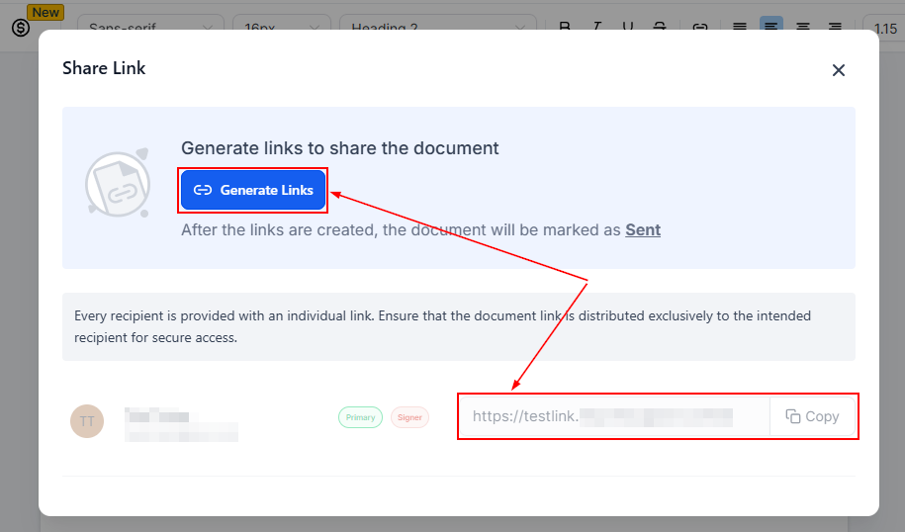Viewport: 905px width, 532px height.
Task: Click the TT recipient avatar
Action: point(87,421)
